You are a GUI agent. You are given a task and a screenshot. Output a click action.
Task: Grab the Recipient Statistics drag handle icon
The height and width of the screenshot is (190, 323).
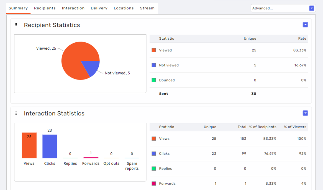(x=16, y=25)
